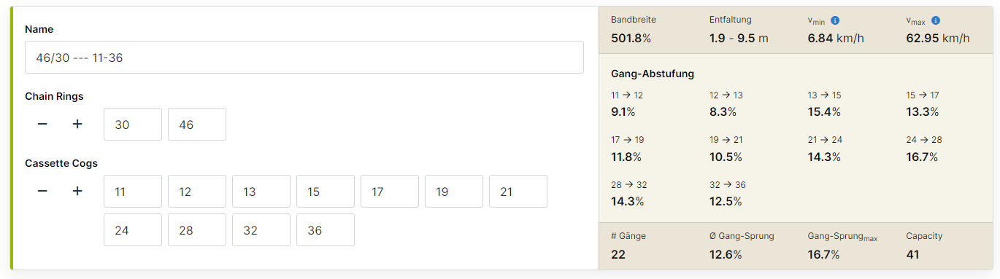Focus the cassette cog field showing 21

click(x=518, y=192)
